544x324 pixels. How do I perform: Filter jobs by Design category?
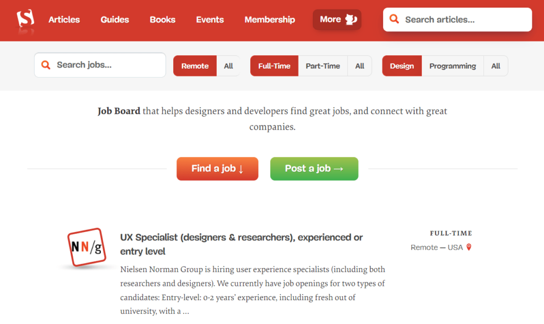click(402, 66)
